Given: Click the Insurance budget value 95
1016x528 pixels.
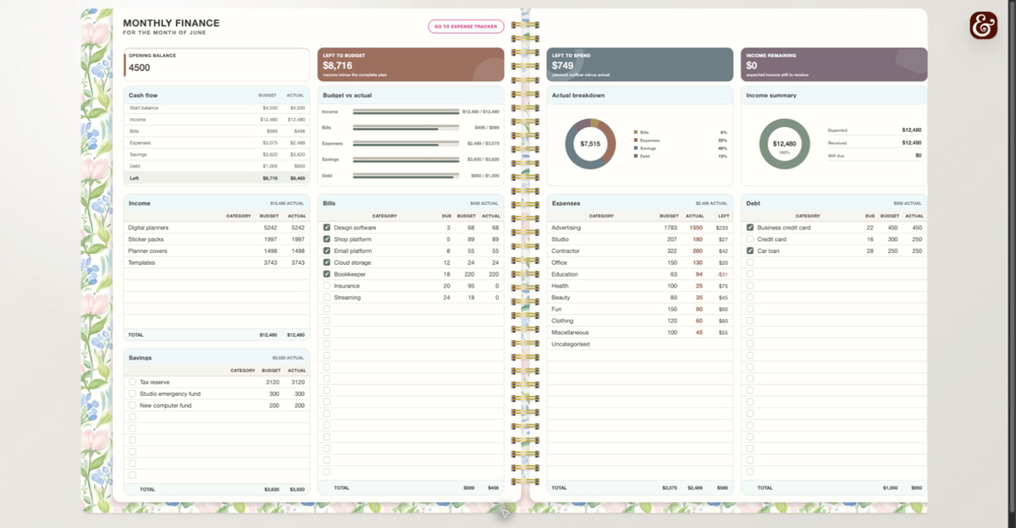Looking at the screenshot, I should [472, 286].
